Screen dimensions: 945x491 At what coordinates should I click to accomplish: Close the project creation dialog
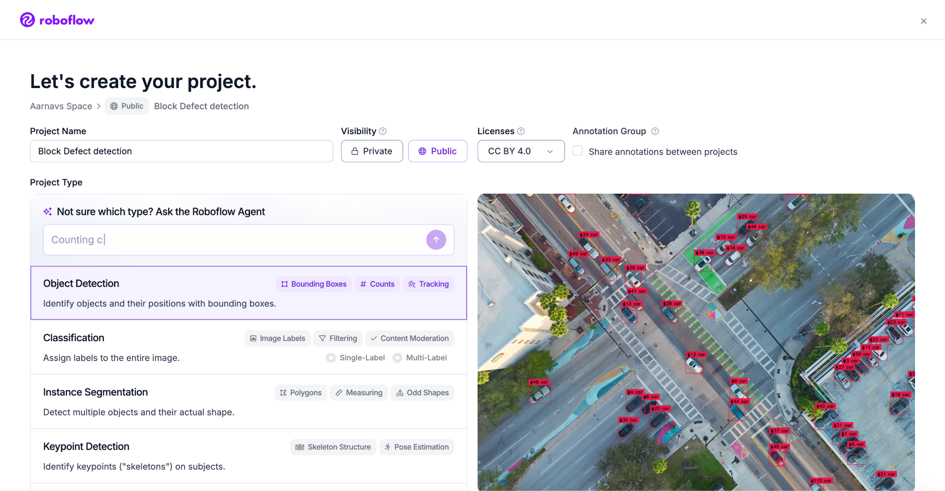[923, 21]
